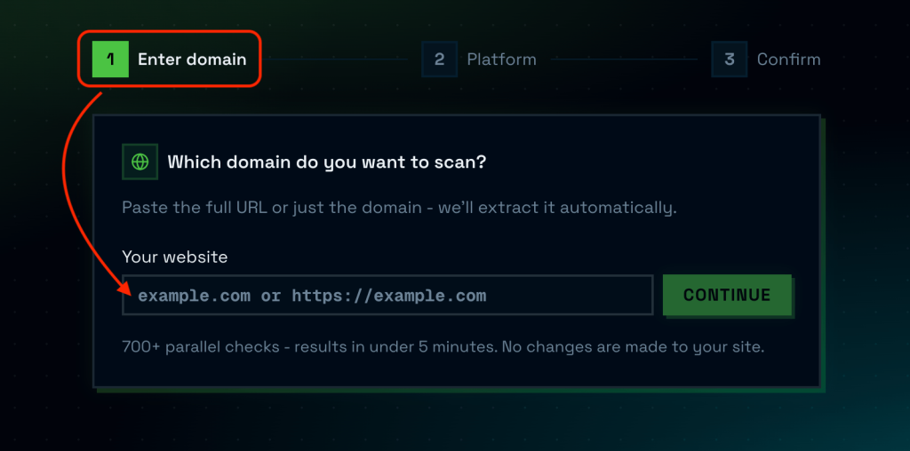The image size is (910, 451).
Task: Click the 'Your website' field label
Action: pyautogui.click(x=175, y=257)
